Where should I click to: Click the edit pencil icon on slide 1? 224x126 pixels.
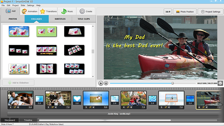15,107
